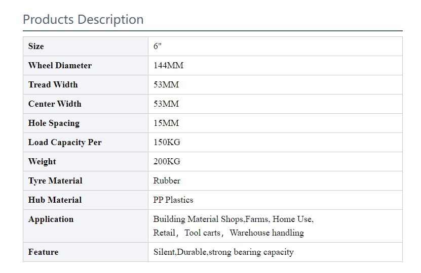The width and height of the screenshot is (421, 273).
Task: Click the Wheel Diameter label
Action: coord(60,66)
